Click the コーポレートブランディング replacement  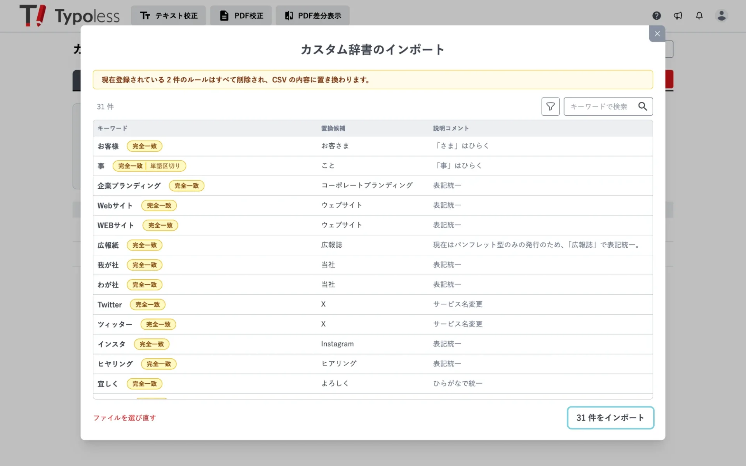click(367, 185)
